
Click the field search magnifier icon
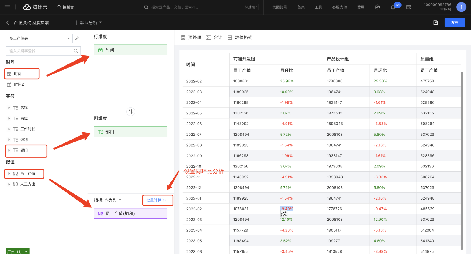[x=76, y=51]
